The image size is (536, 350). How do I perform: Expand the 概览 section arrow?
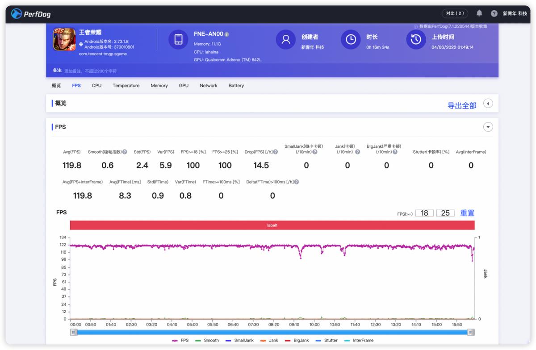[x=488, y=104]
